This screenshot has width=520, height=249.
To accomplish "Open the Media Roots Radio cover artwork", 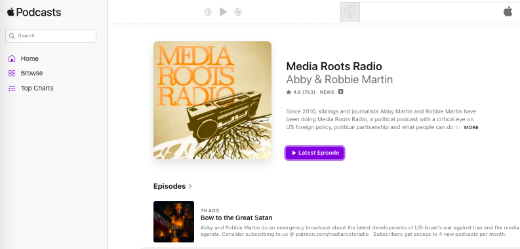I will [212, 100].
